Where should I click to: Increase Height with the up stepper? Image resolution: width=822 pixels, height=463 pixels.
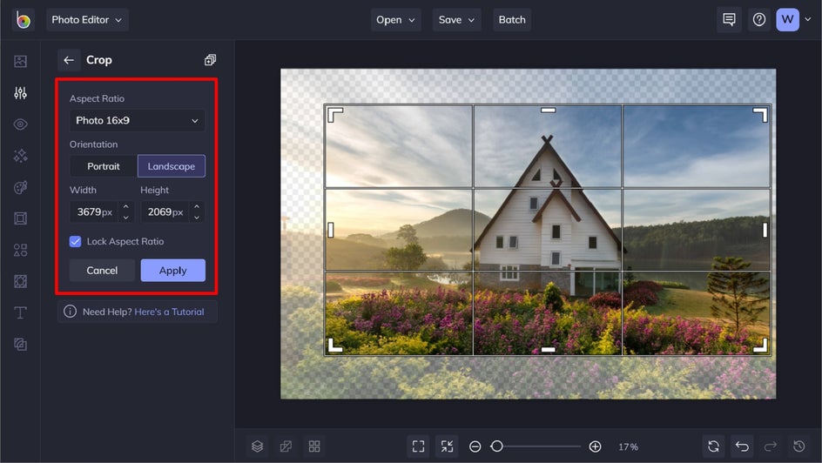(197, 207)
